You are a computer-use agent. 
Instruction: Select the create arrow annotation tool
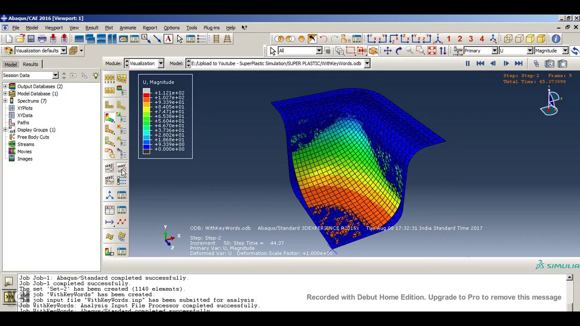[x=157, y=39]
